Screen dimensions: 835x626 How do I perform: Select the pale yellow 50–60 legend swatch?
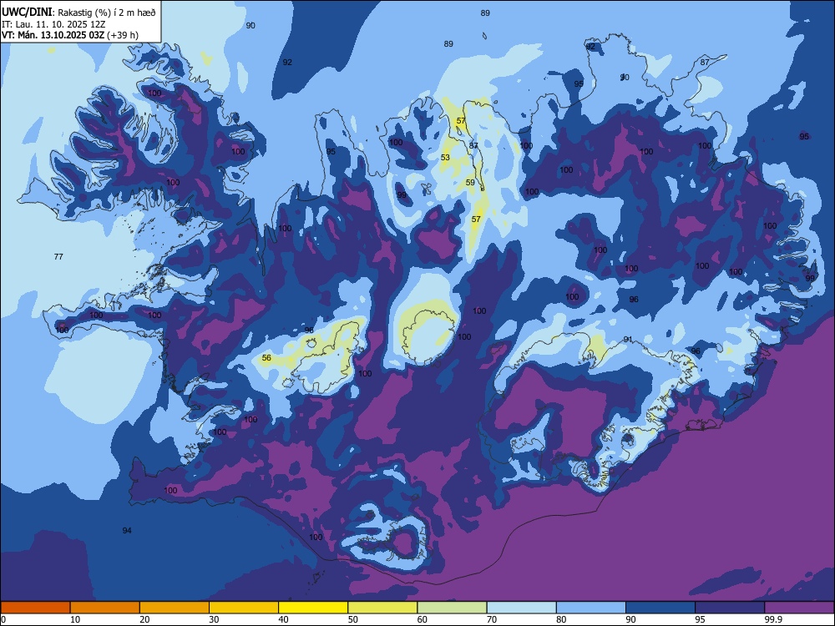382,608
